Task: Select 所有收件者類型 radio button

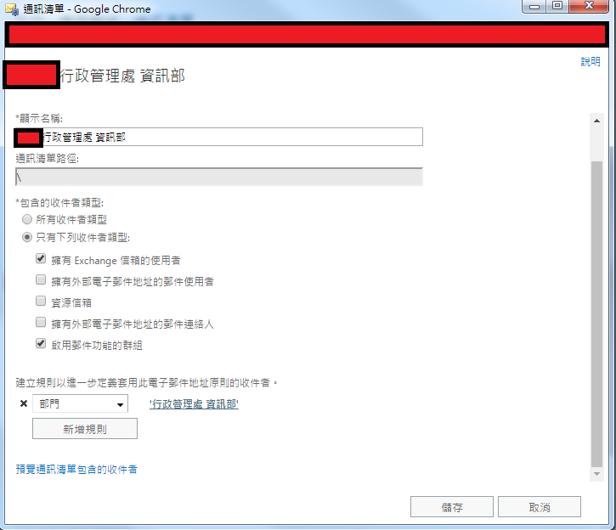Action: click(26, 219)
